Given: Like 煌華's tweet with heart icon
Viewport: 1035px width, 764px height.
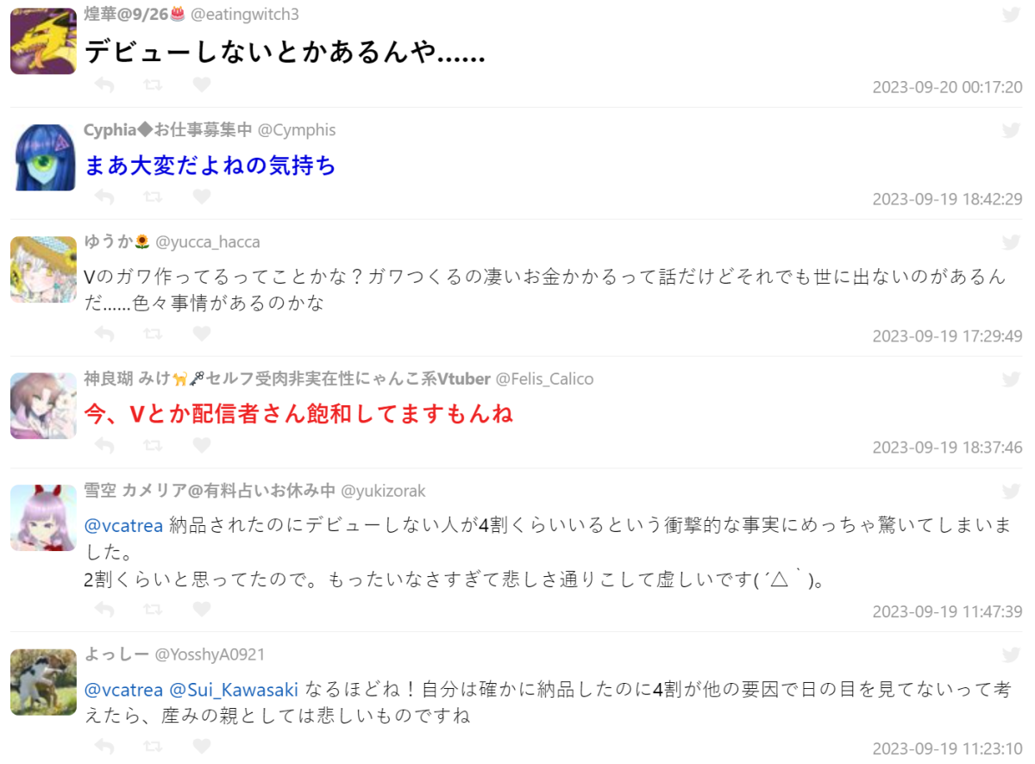Looking at the screenshot, I should click(201, 85).
